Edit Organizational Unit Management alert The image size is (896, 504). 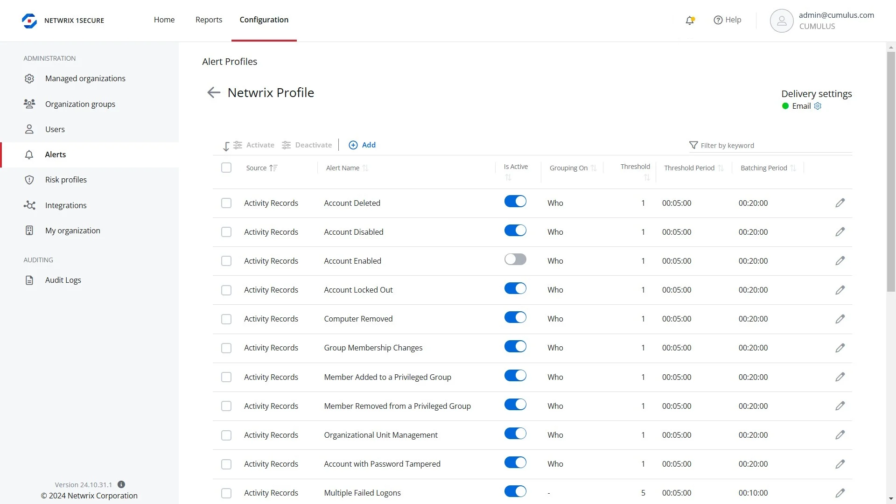[x=840, y=435]
